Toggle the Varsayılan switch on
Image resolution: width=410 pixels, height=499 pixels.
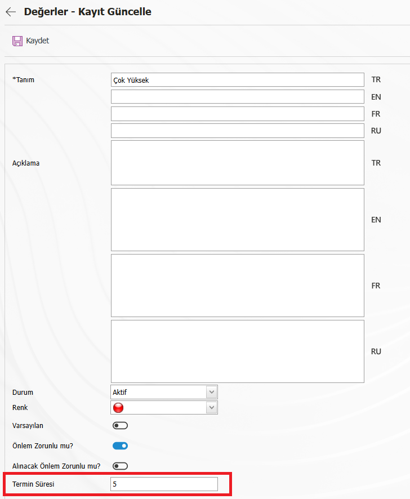[120, 425]
